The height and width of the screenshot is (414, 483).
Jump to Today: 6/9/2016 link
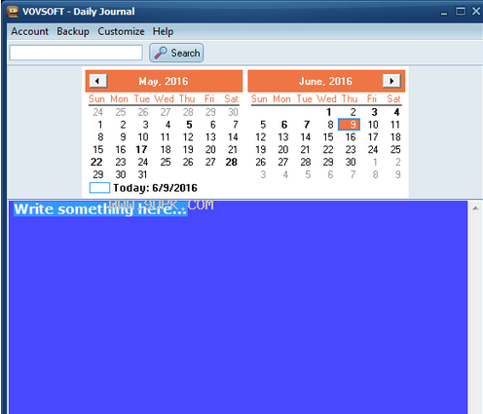coord(155,188)
